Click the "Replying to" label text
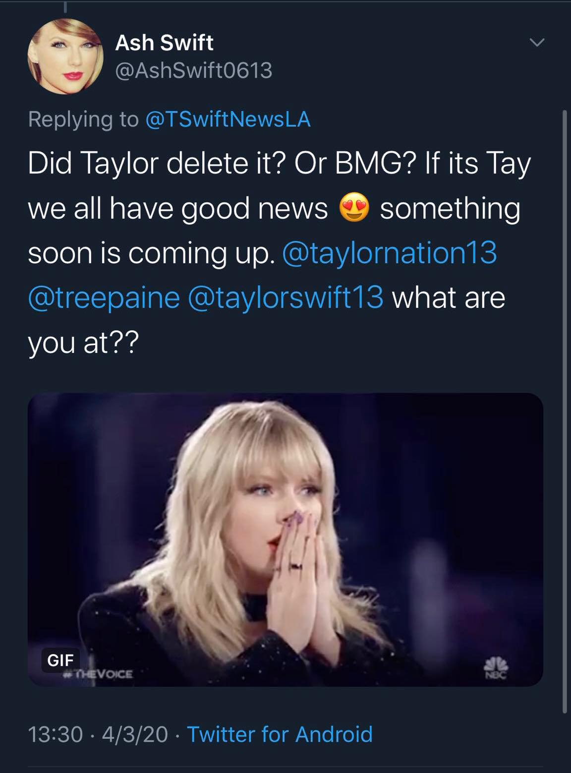571x773 pixels. 83,119
